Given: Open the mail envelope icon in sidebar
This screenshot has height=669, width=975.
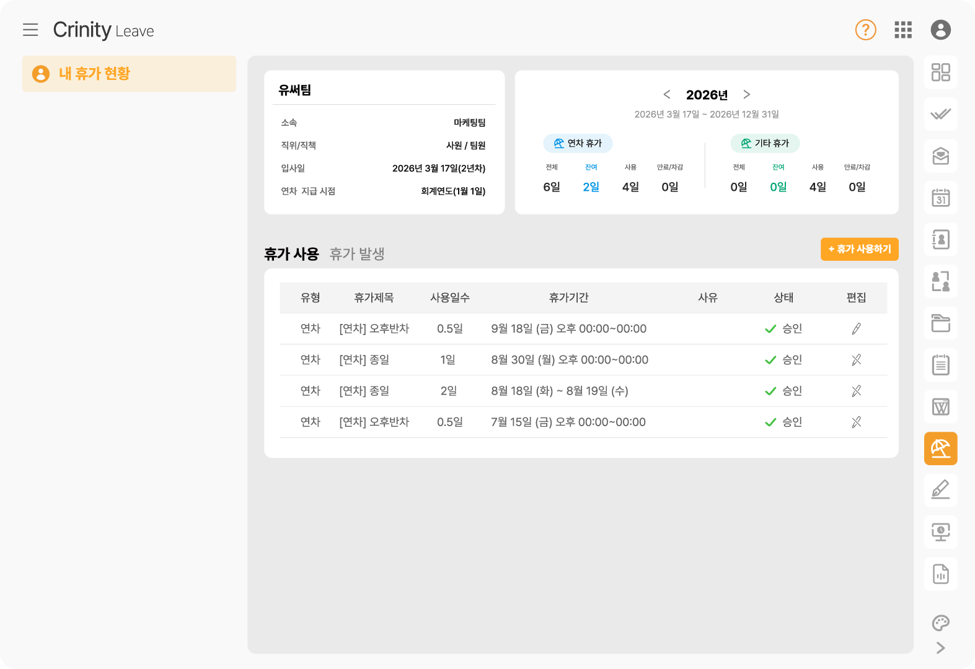Looking at the screenshot, I should pos(940,156).
